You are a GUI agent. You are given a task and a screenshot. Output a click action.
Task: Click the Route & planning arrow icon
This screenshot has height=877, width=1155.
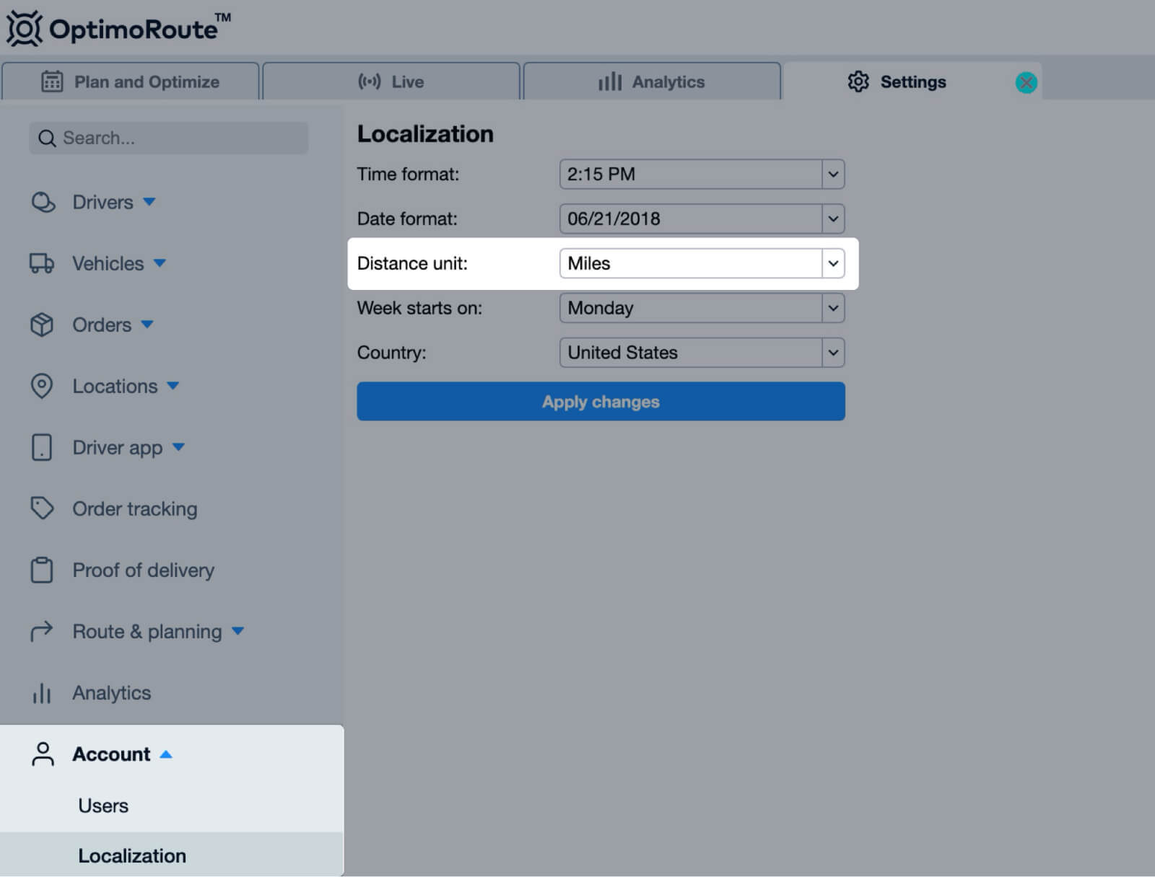tap(42, 632)
